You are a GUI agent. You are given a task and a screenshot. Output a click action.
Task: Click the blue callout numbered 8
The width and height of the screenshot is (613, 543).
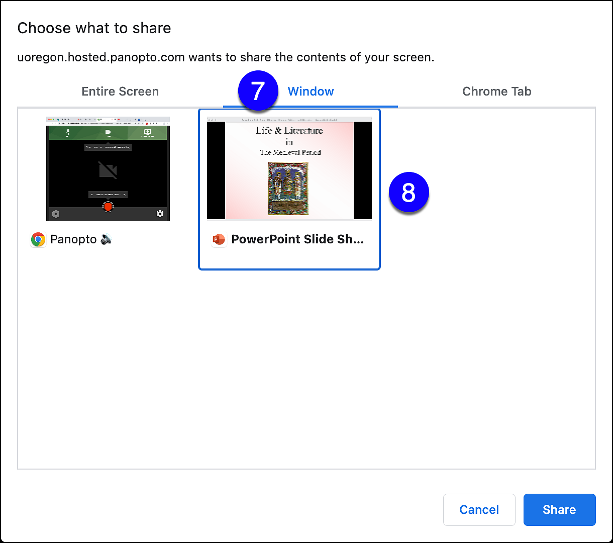409,192
